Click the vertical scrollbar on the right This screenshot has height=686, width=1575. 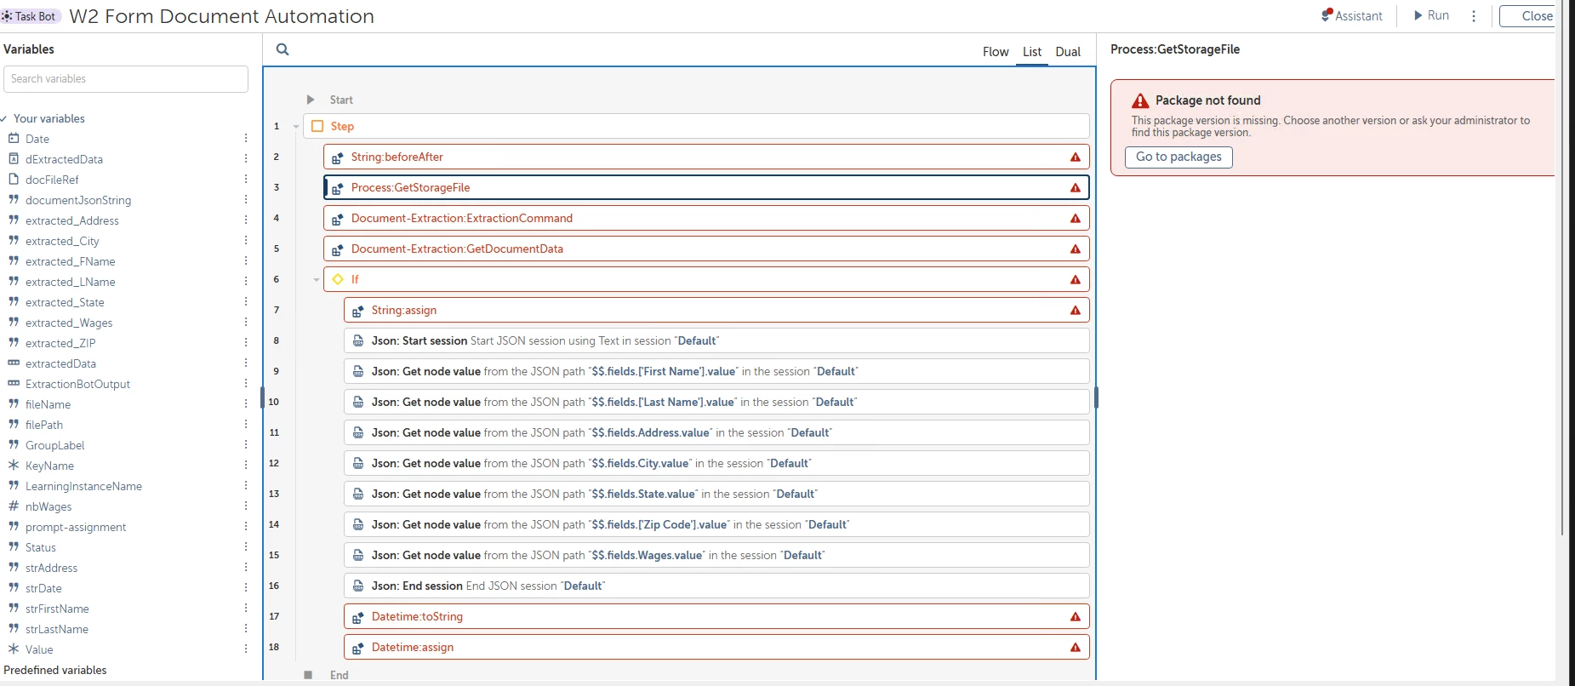(1561, 268)
